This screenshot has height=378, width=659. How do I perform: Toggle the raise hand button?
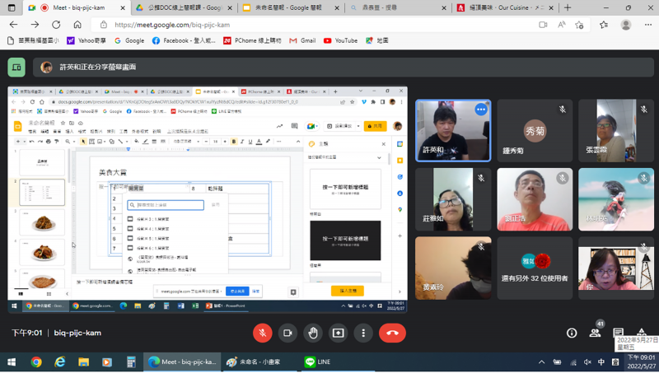coord(313,333)
